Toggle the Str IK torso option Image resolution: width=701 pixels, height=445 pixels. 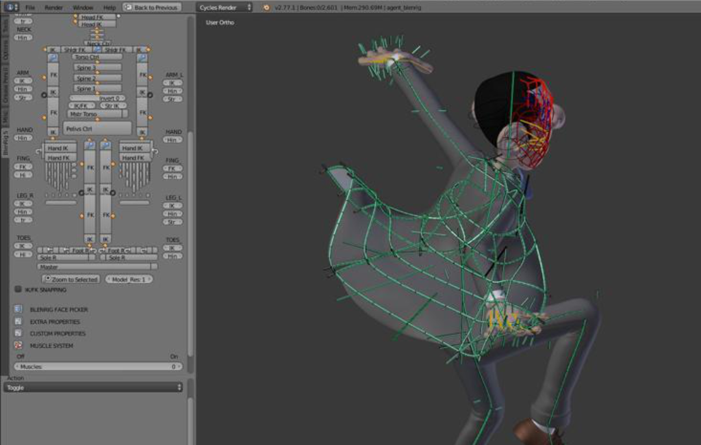point(112,106)
